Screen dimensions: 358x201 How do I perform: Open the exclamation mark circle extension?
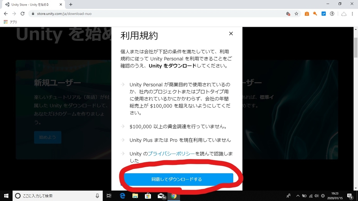pyautogui.click(x=332, y=14)
